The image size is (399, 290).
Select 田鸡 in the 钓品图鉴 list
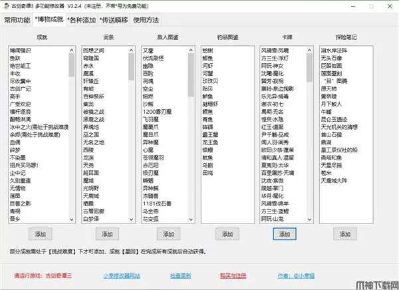(x=207, y=173)
